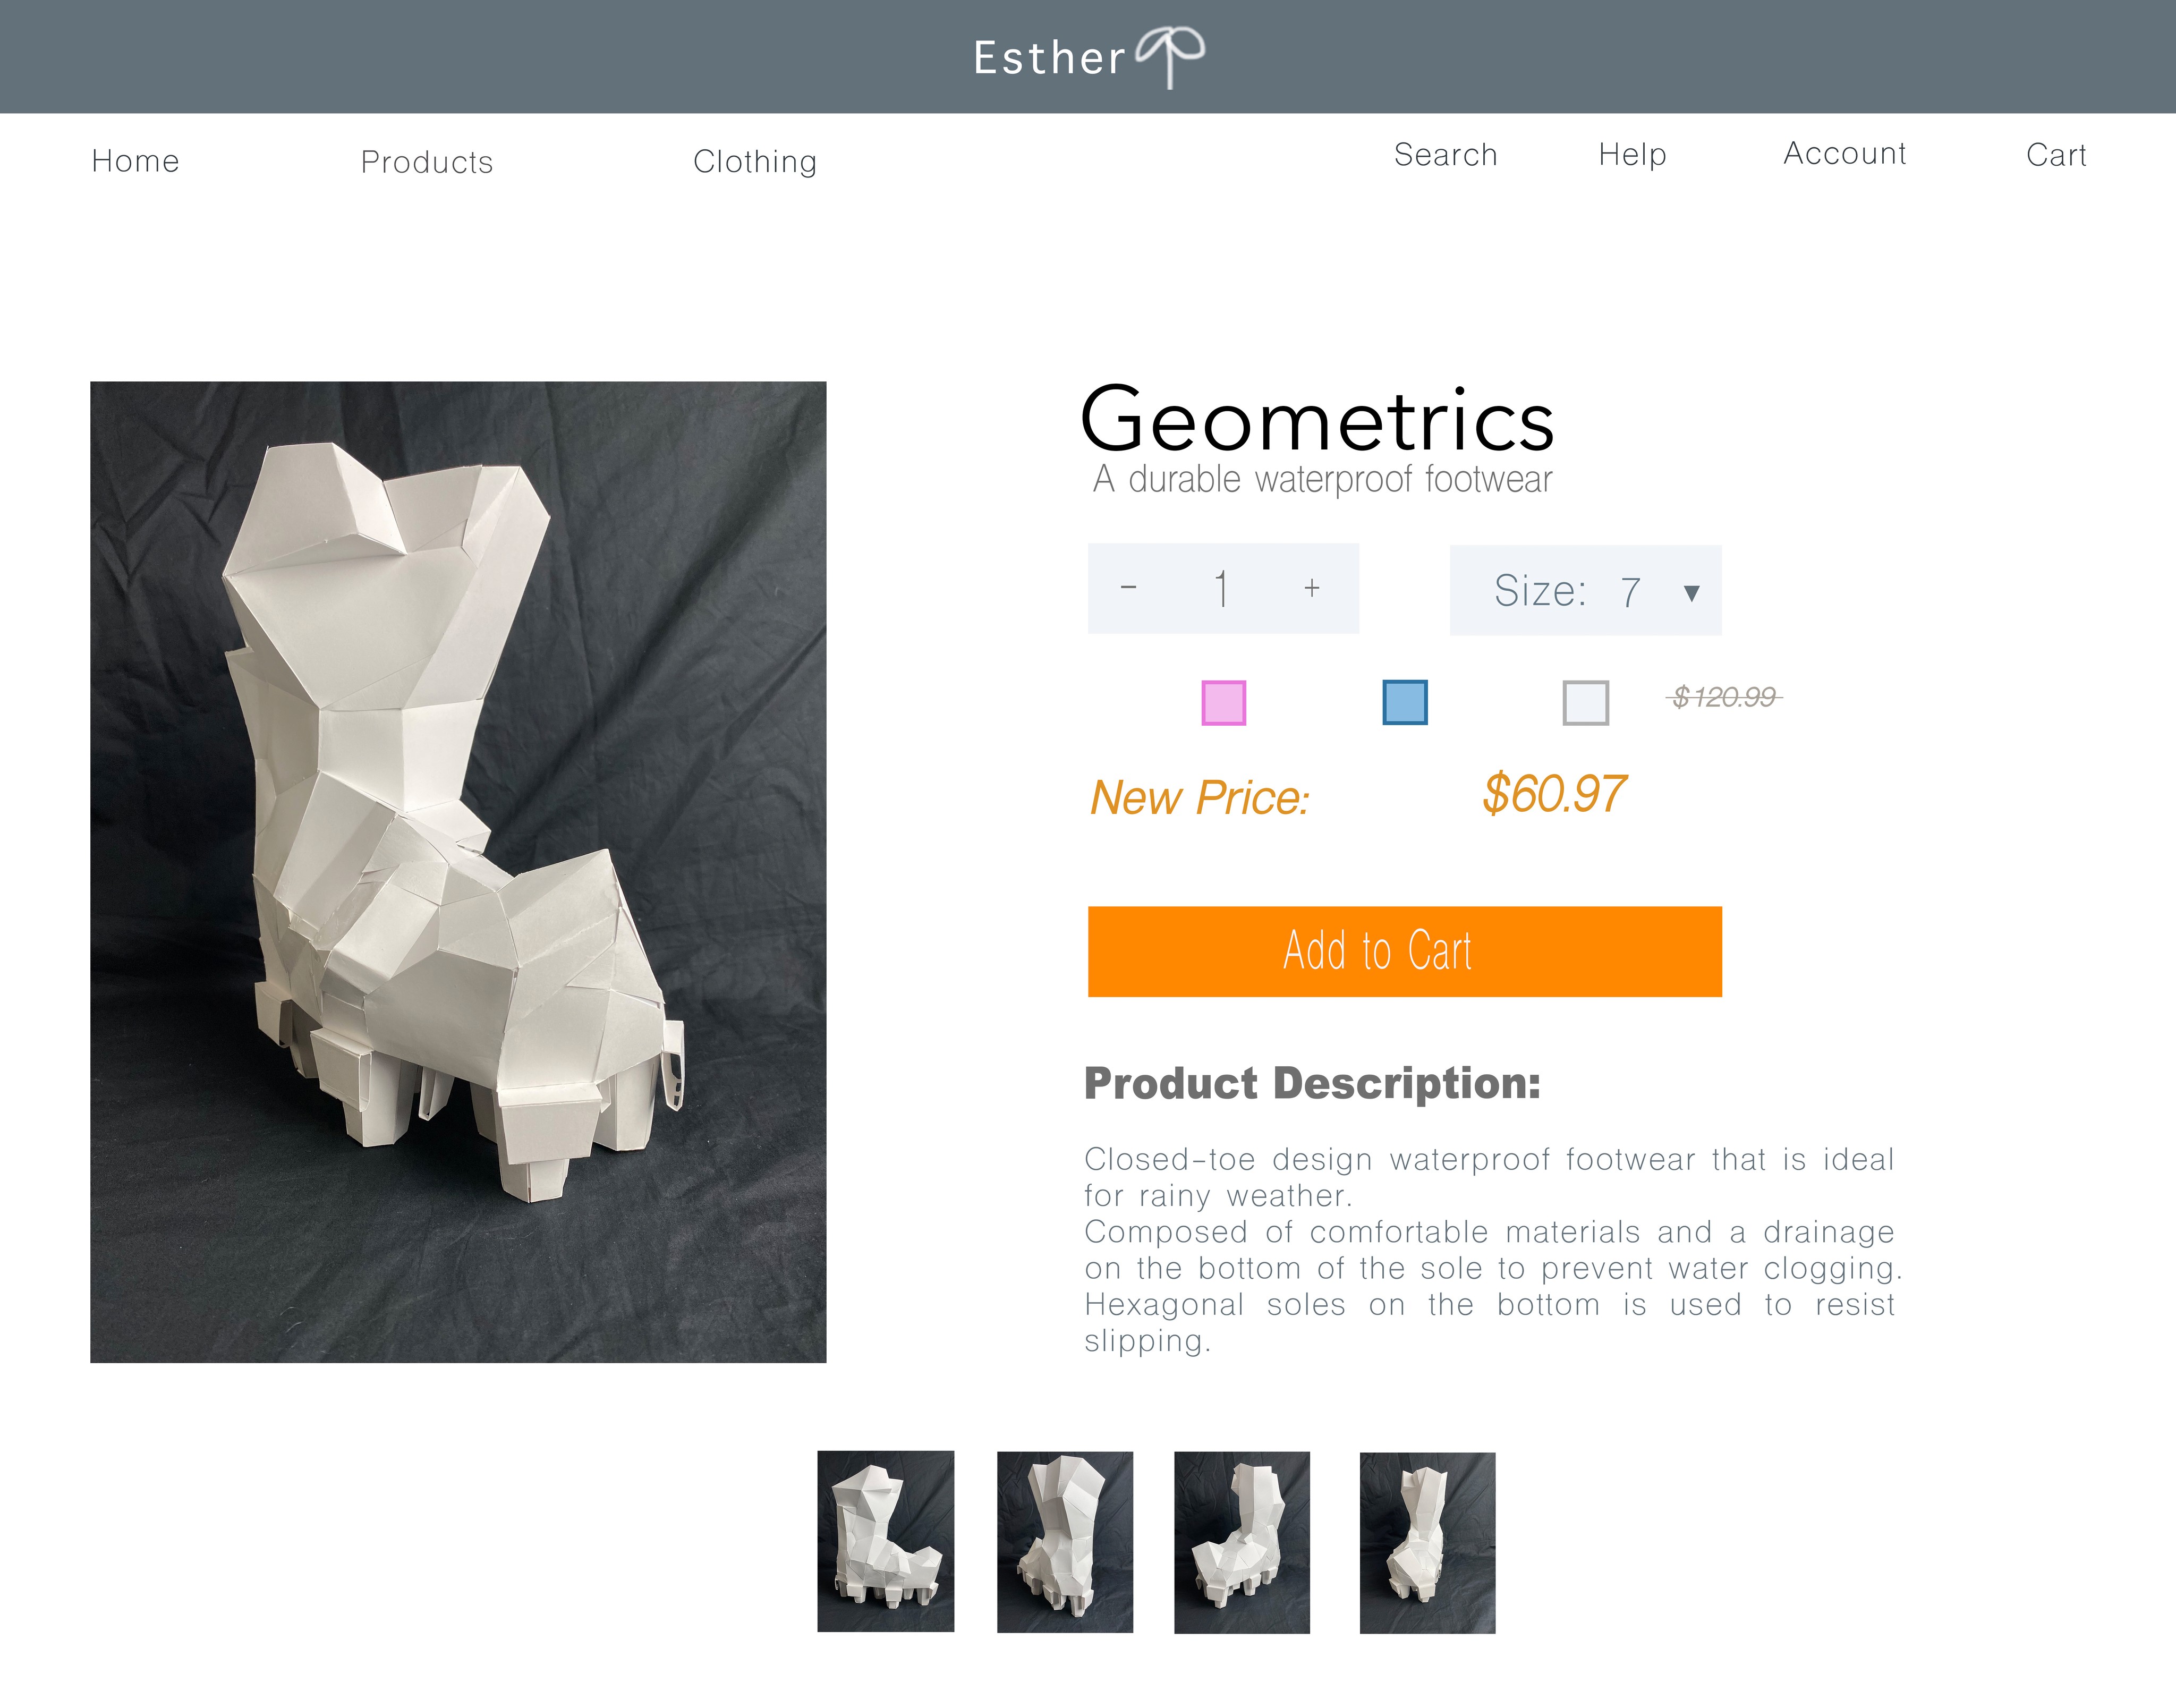Select the pink color swatch
This screenshot has height=1708, width=2176.
coord(1223,702)
